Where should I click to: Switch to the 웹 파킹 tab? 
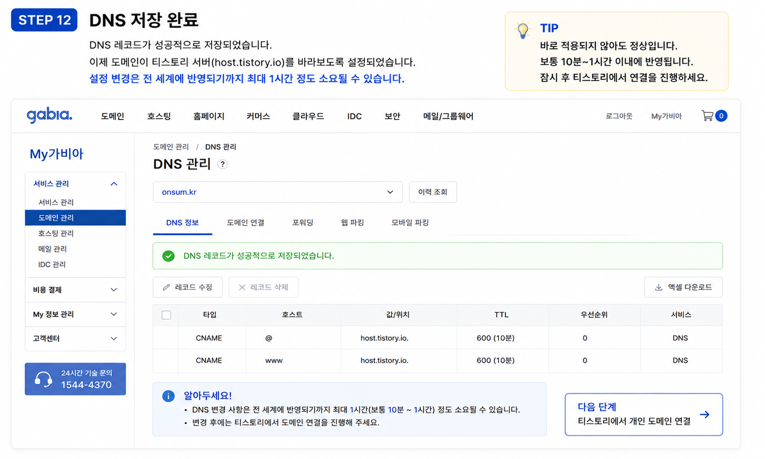point(352,223)
